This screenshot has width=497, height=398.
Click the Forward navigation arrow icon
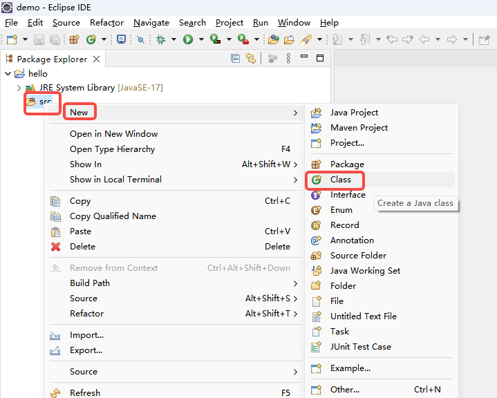(451, 39)
